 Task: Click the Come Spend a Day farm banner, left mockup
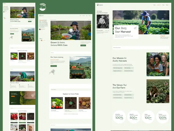[22, 98]
